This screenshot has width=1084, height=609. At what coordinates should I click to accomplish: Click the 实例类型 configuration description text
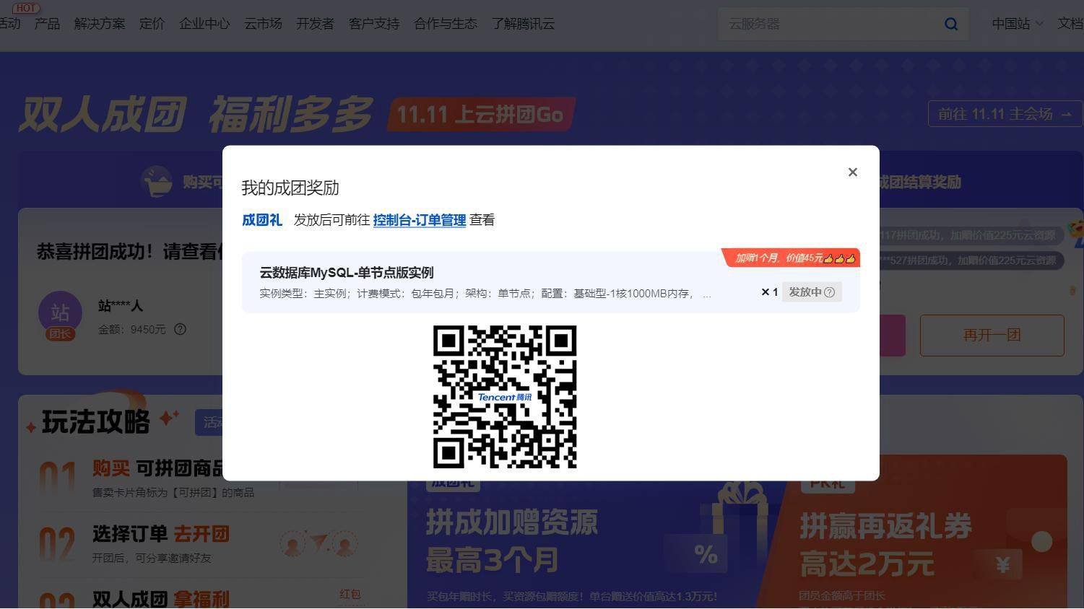pyautogui.click(x=485, y=294)
